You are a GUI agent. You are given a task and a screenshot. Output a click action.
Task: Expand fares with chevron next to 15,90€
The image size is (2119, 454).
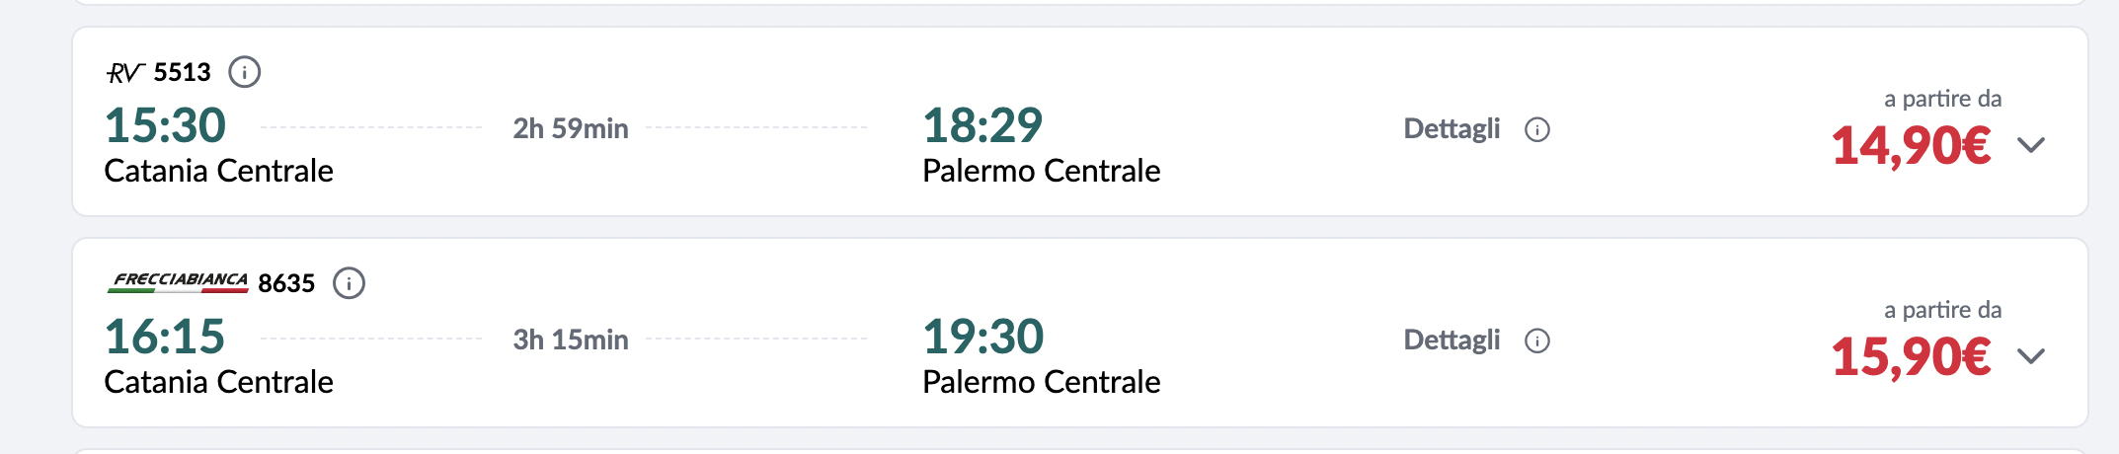click(x=2031, y=356)
